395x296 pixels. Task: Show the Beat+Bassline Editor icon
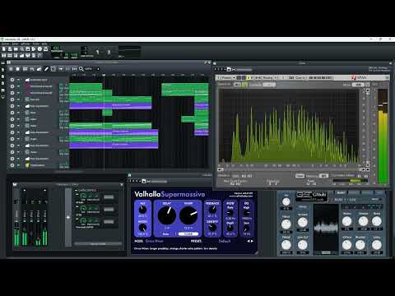pyautogui.click(x=10, y=55)
